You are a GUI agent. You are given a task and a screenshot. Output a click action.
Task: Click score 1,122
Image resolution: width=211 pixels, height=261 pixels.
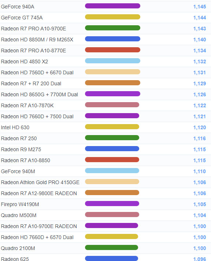pyautogui.click(x=200, y=105)
